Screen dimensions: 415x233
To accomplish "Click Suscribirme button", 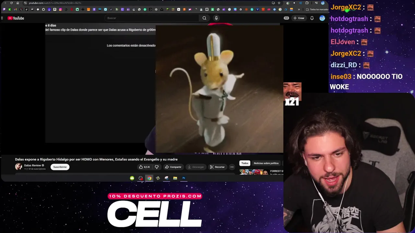I will point(60,167).
